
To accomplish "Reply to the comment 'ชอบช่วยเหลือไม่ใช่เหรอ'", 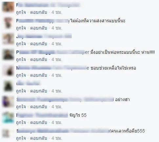I will pyautogui.click(x=39, y=75).
